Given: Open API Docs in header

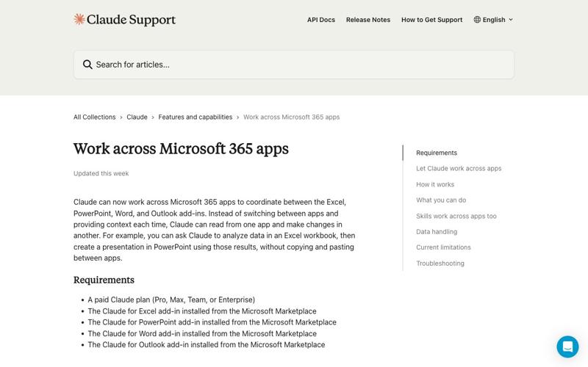Looking at the screenshot, I should point(321,20).
